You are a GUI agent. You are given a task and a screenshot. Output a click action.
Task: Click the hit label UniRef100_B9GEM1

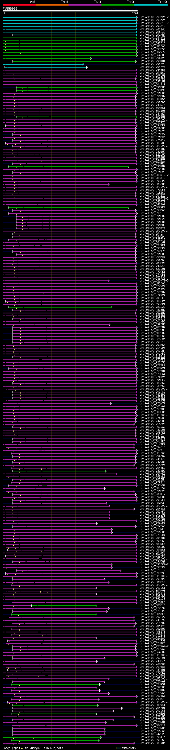(x=152, y=117)
